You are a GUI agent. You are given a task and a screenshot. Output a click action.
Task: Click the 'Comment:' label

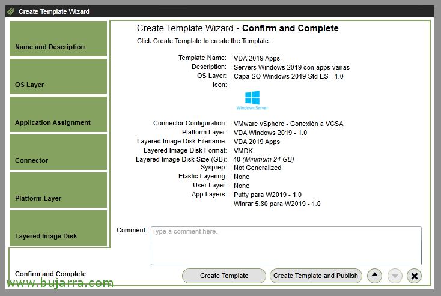[x=132, y=230]
